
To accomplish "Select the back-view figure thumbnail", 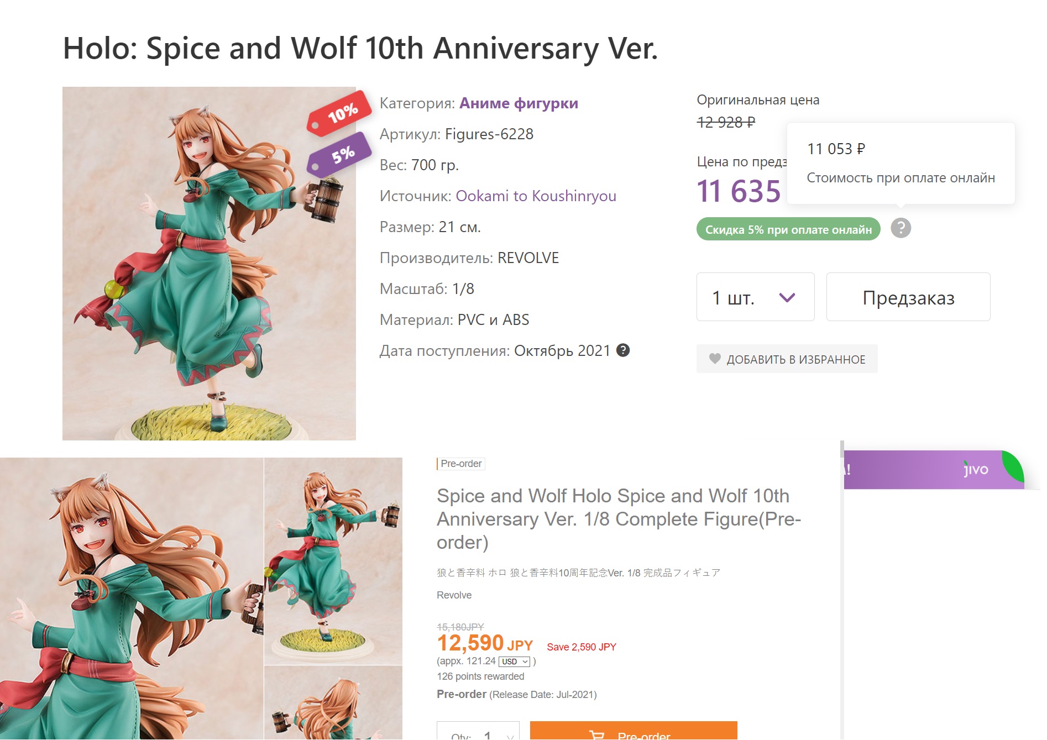I will point(333,703).
